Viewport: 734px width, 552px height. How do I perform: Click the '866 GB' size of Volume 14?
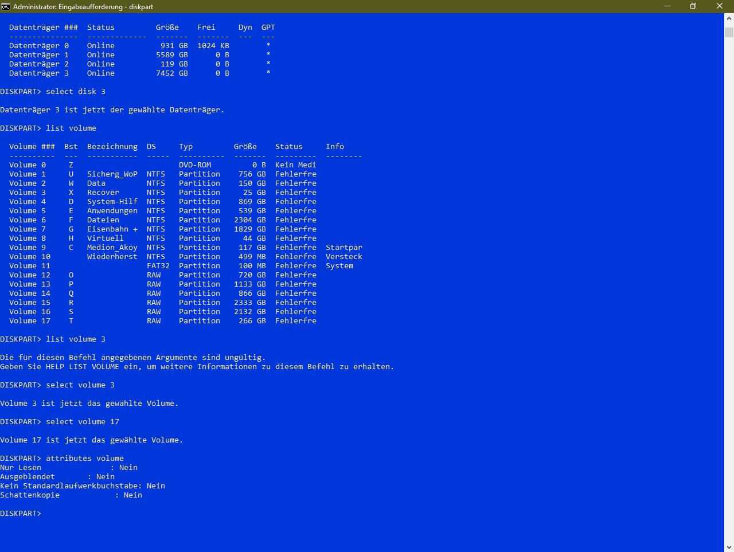pos(252,293)
